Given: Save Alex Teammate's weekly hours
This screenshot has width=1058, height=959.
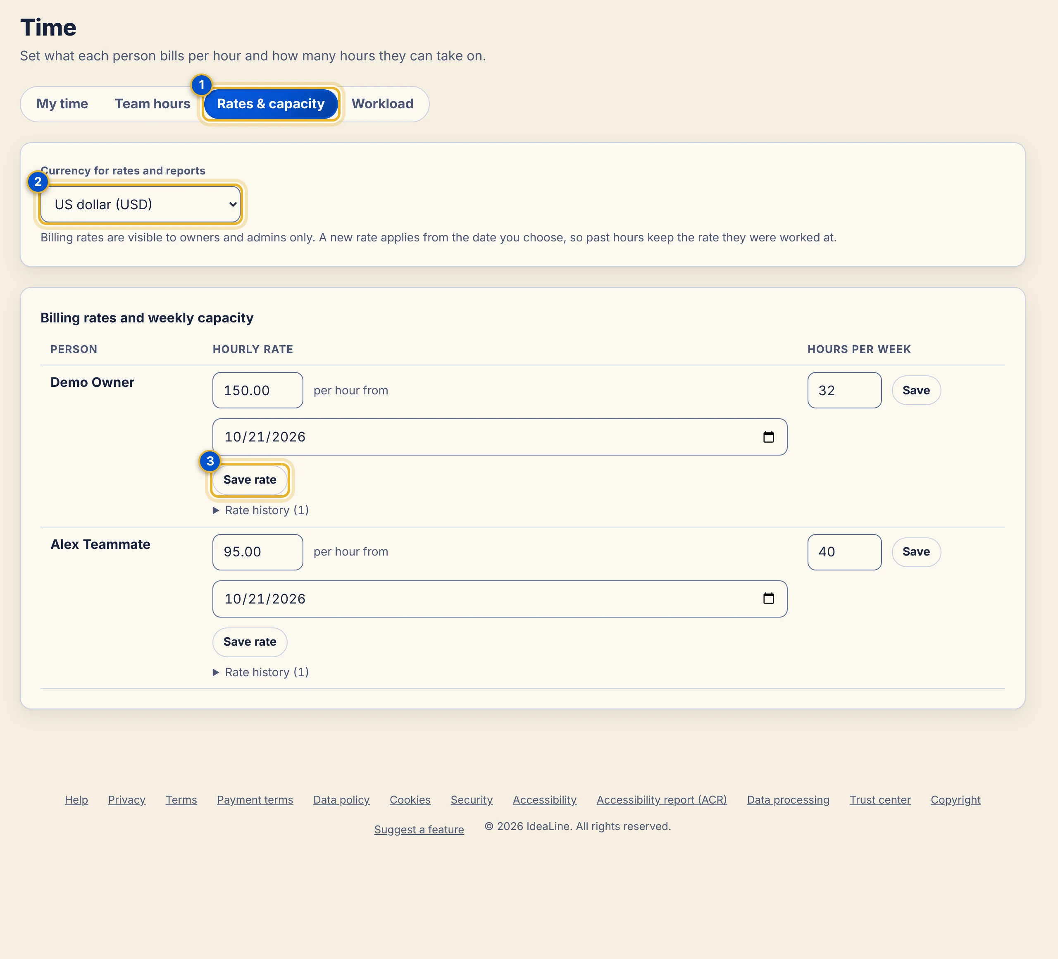Looking at the screenshot, I should point(916,552).
